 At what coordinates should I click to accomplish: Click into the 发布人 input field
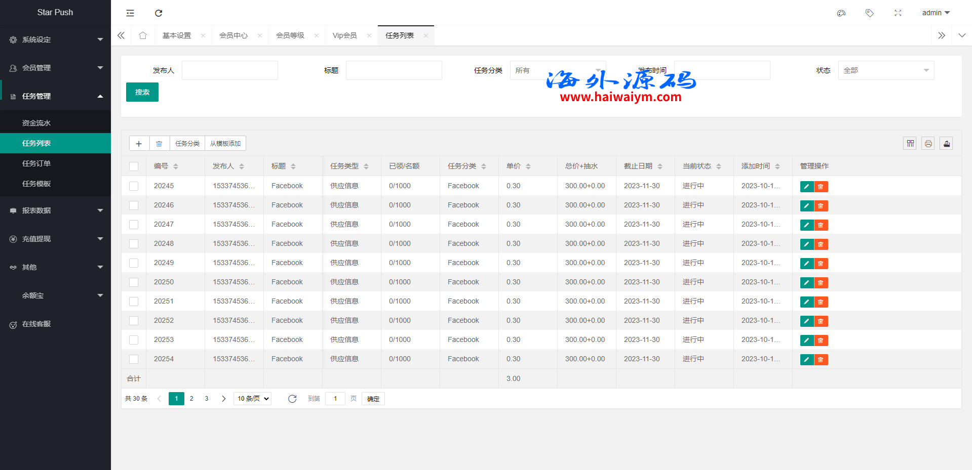[229, 70]
